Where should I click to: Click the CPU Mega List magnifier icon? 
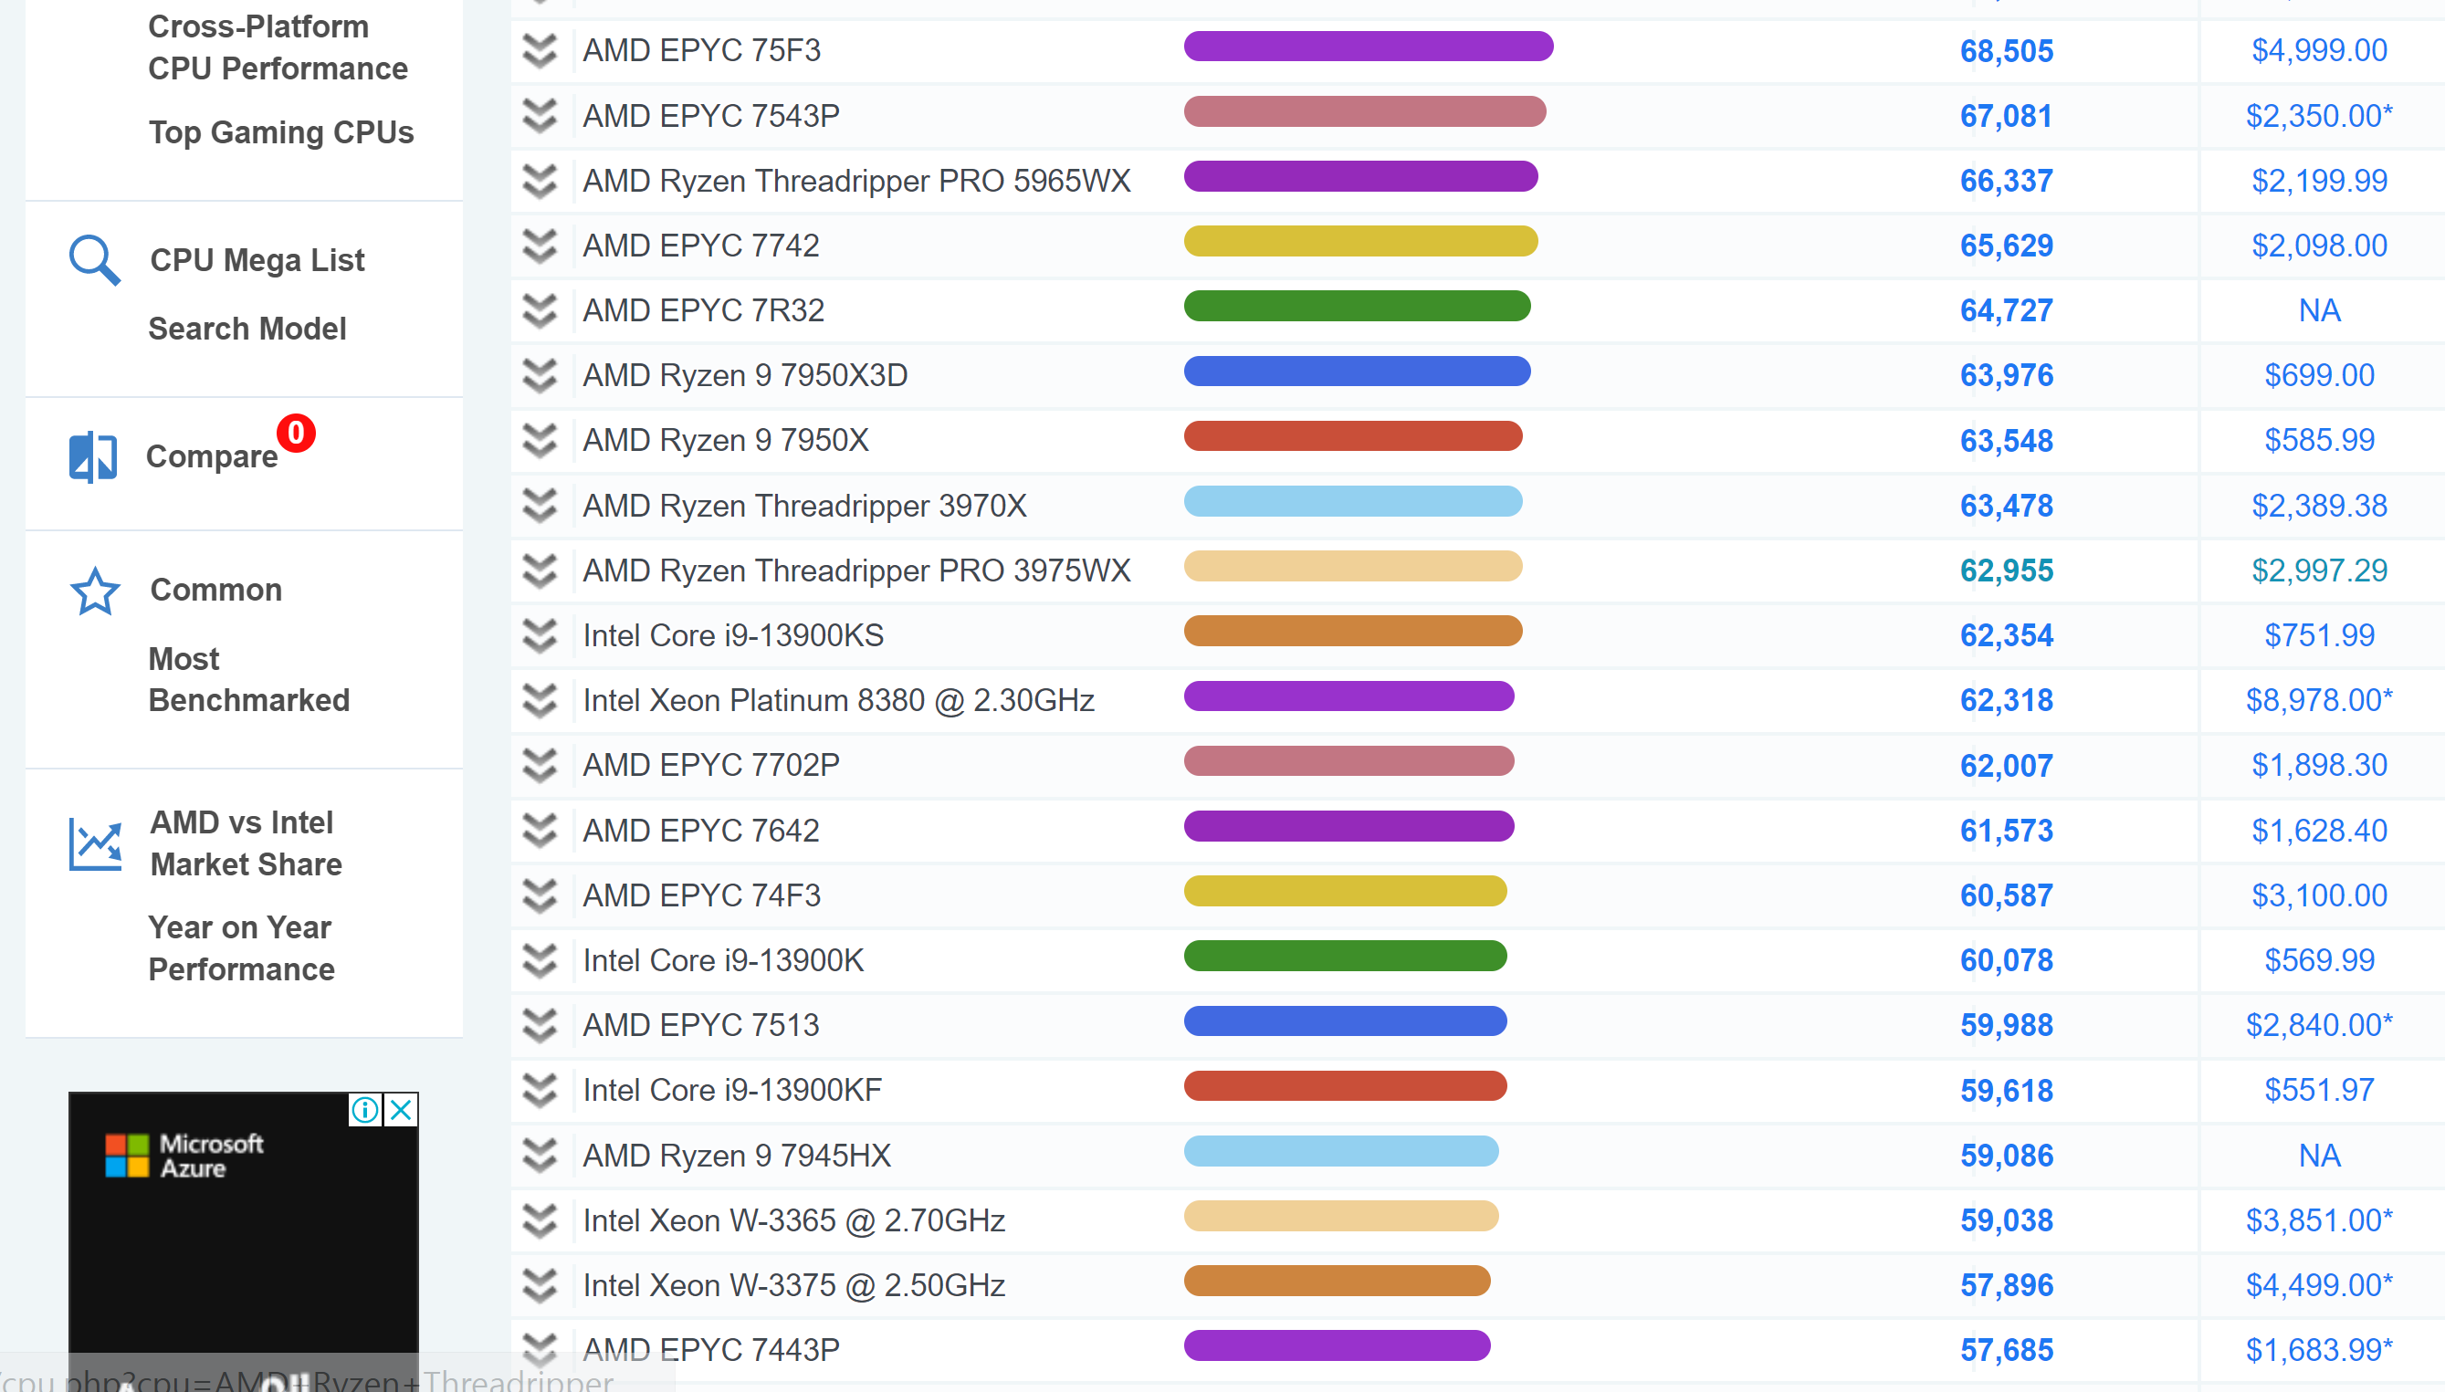95,260
